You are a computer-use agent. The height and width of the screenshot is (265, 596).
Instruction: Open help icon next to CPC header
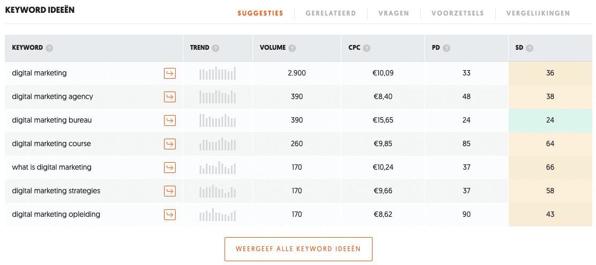pyautogui.click(x=367, y=48)
